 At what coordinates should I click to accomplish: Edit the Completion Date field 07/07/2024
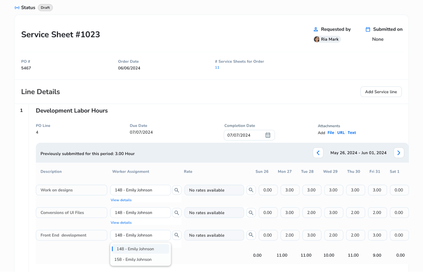pyautogui.click(x=249, y=135)
